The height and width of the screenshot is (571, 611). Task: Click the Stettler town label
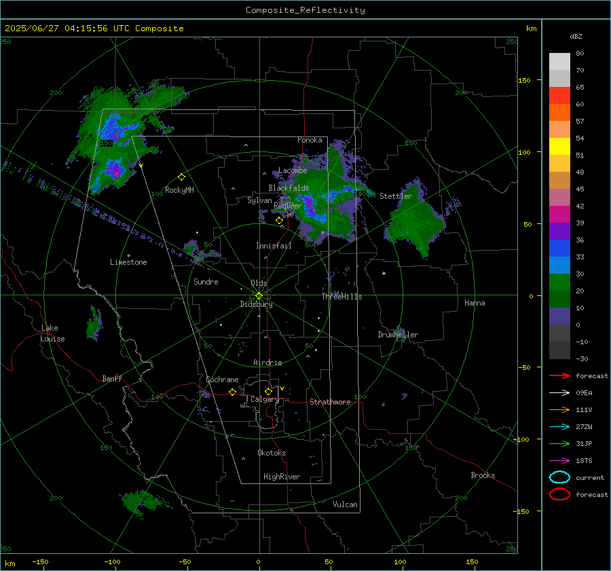point(396,196)
